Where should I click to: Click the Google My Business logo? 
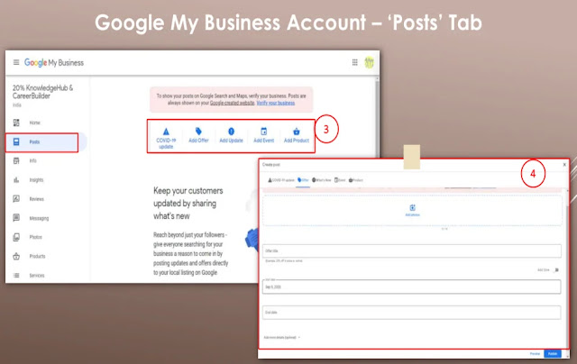click(x=54, y=62)
